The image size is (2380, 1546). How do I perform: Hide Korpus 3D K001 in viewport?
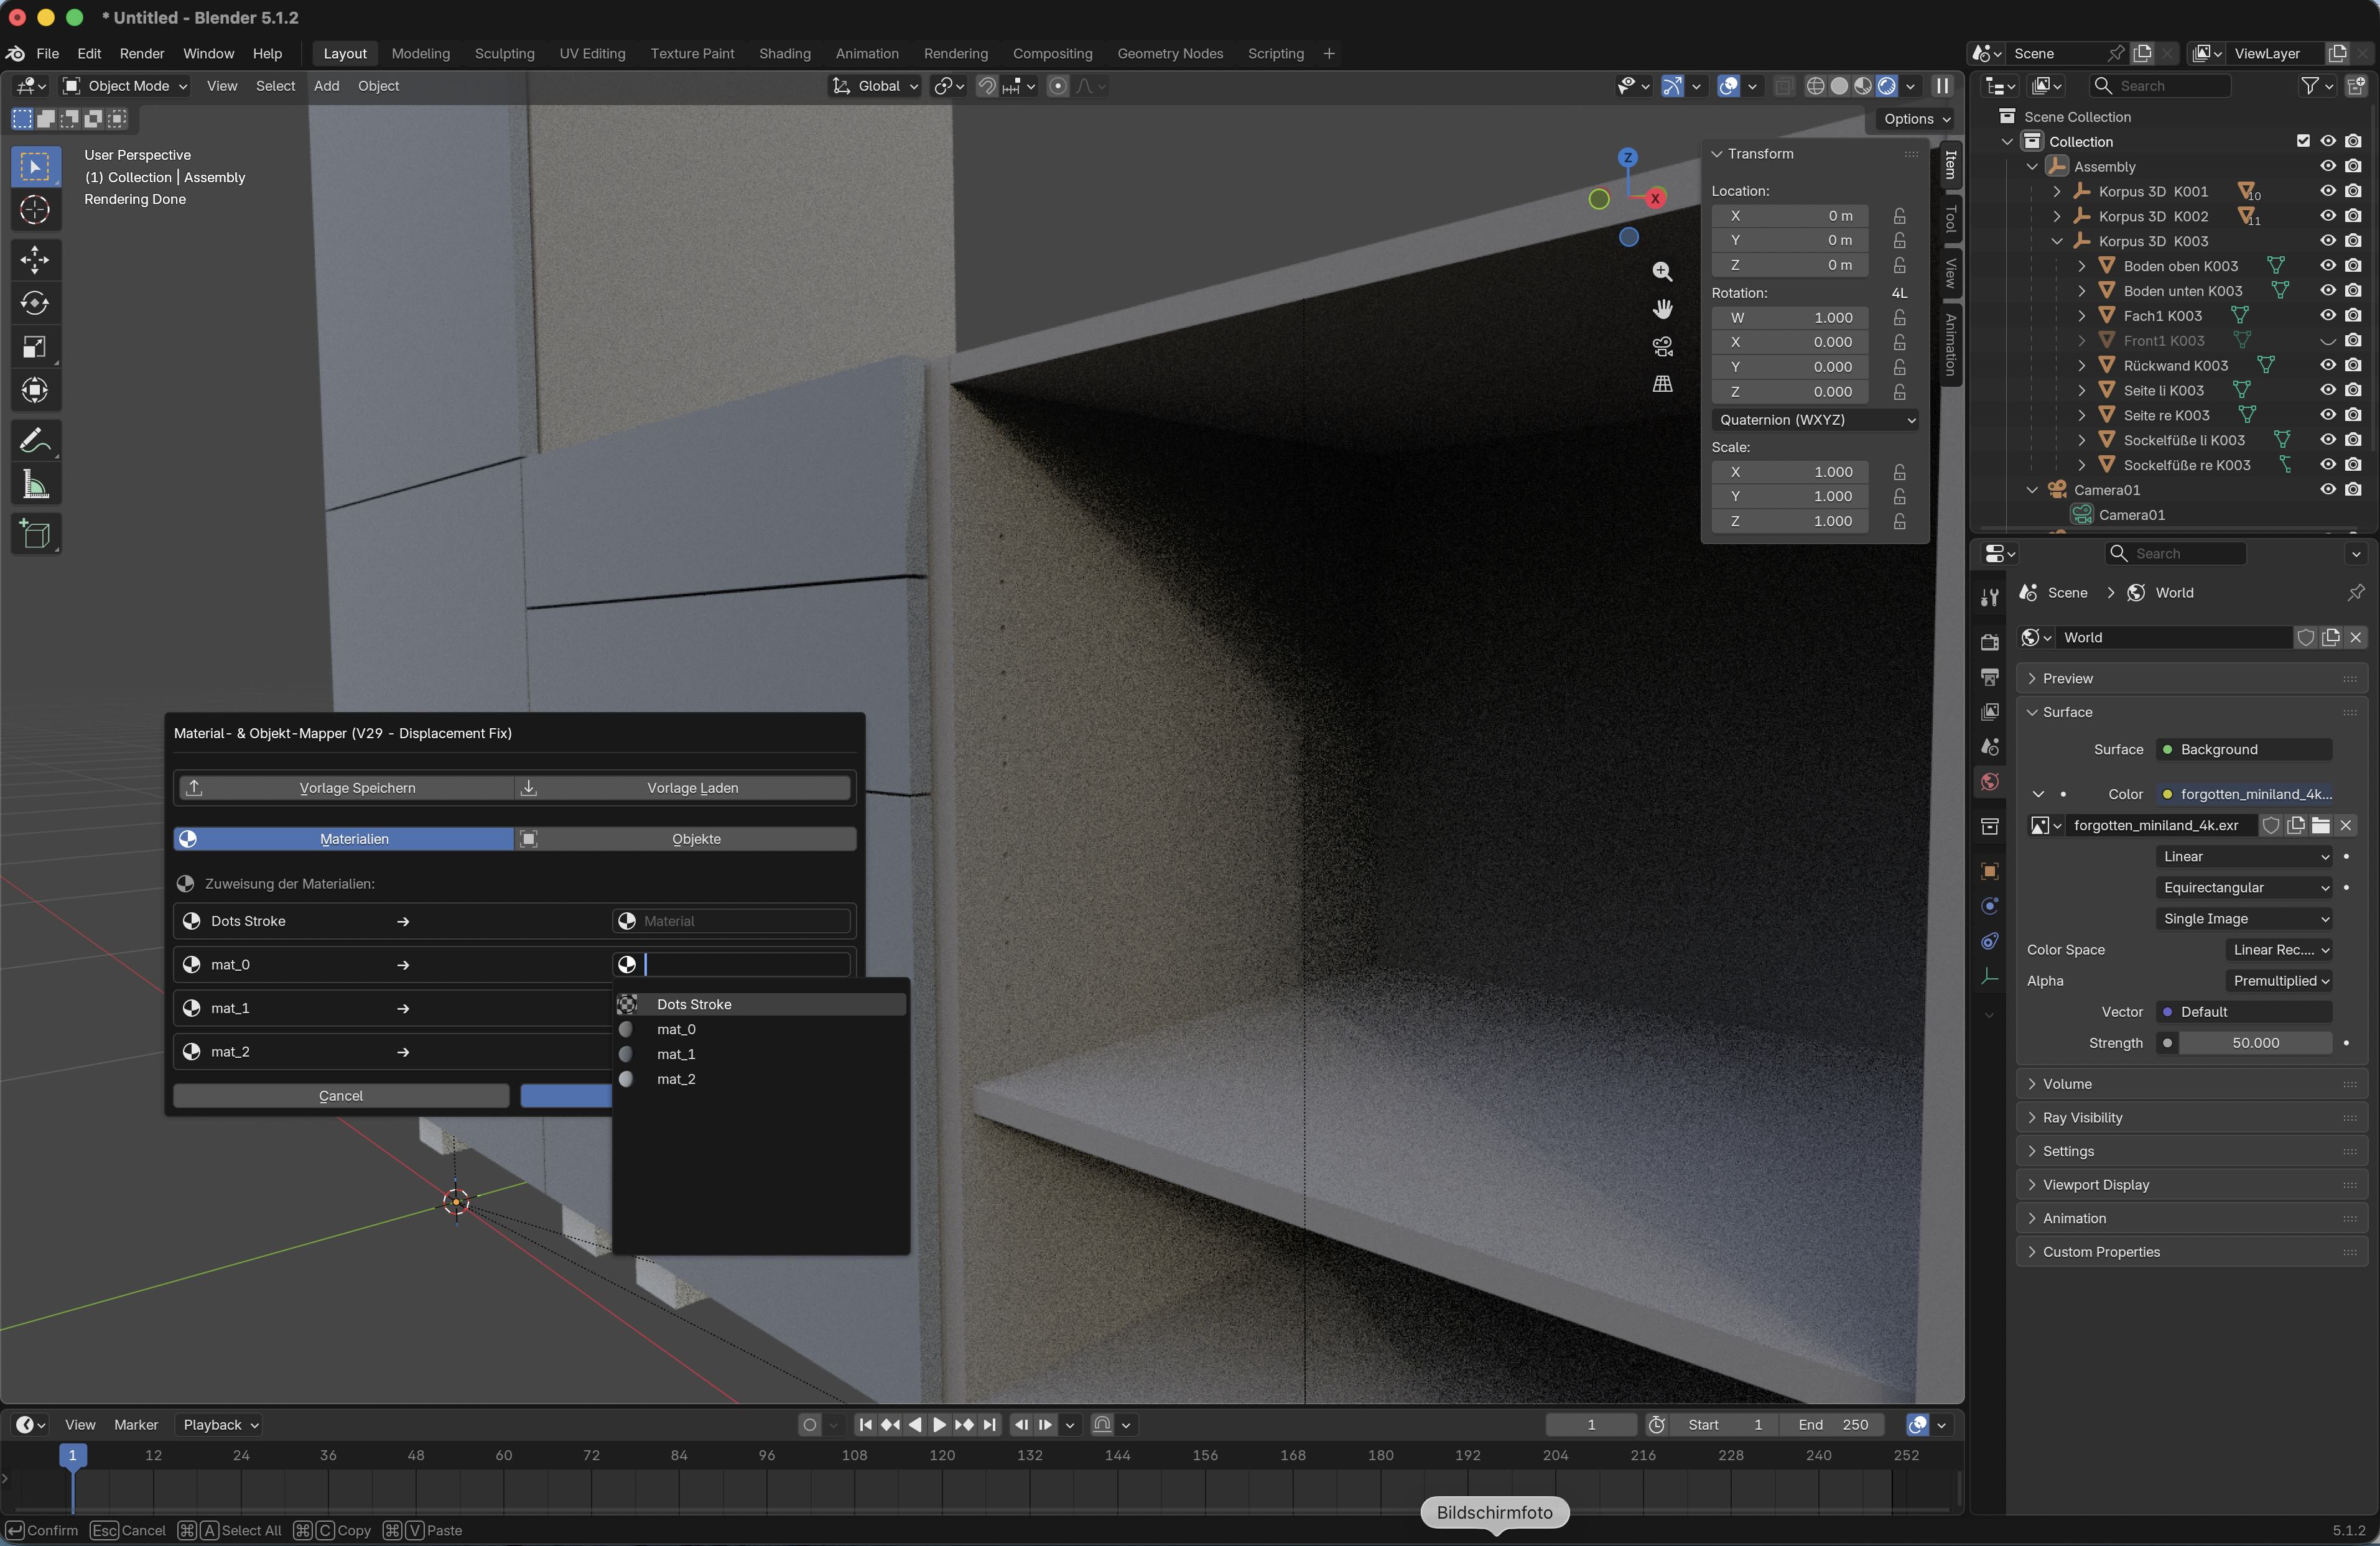pos(2328,191)
